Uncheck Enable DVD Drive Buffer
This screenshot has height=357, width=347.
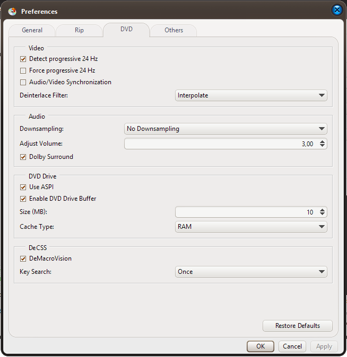pos(23,199)
